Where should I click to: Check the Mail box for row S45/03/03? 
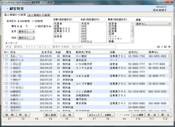[x=7, y=91]
